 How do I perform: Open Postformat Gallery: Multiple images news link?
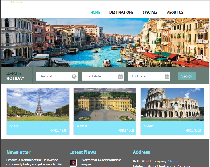click(x=101, y=162)
